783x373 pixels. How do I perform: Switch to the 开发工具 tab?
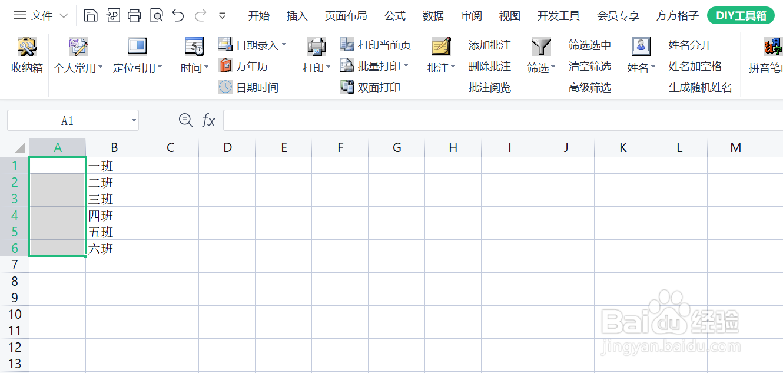559,16
